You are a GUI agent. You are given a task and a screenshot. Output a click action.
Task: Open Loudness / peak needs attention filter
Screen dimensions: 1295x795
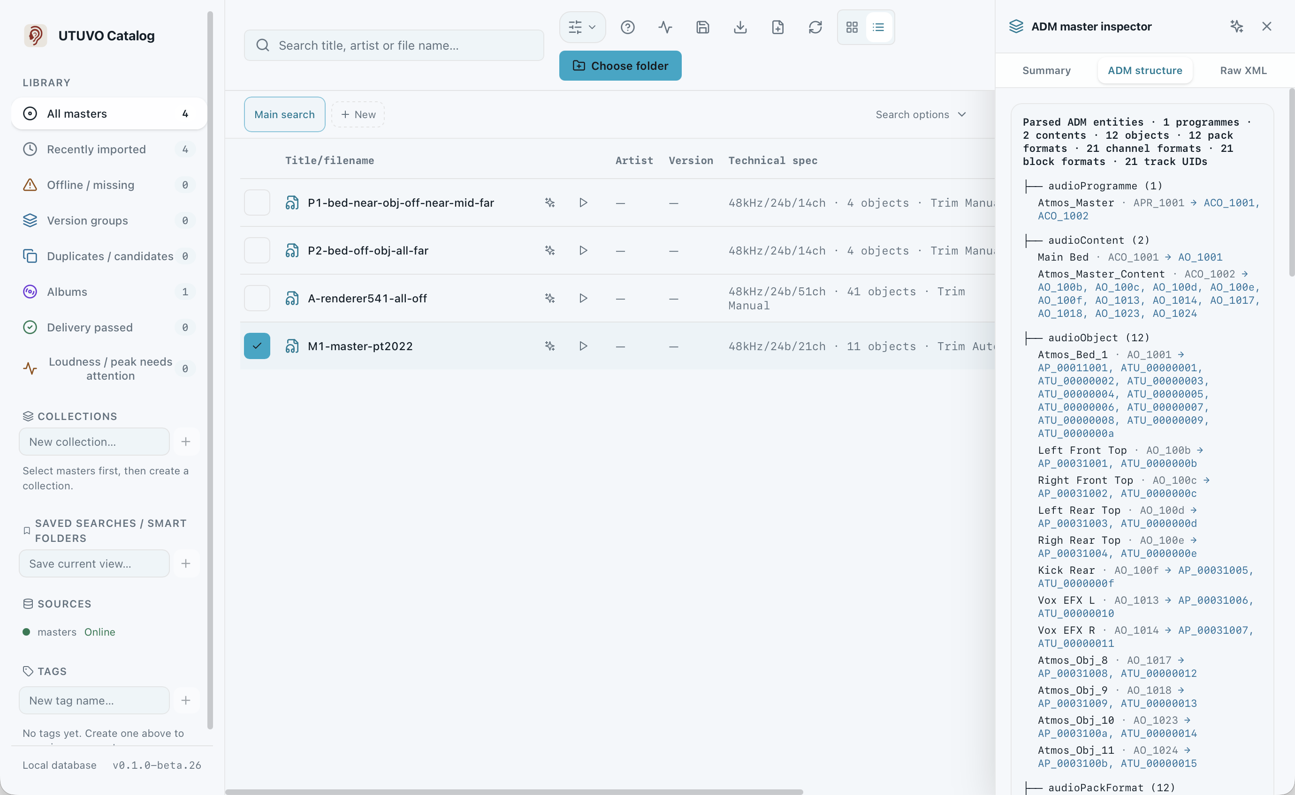point(109,368)
